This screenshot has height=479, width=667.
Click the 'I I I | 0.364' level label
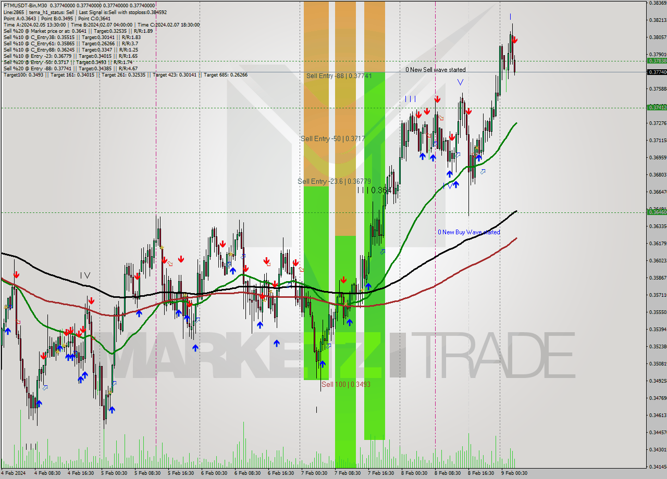(374, 191)
